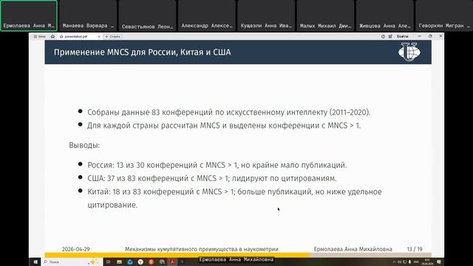473x266 pixels.
Task: Select participant tile Манаева Варвара
Action: [x=88, y=16]
